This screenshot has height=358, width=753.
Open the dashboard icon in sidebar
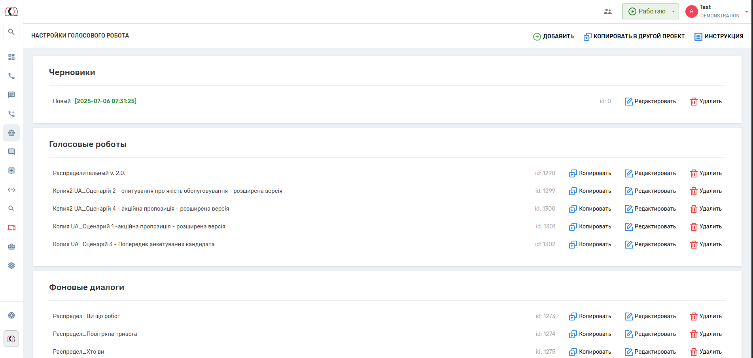11,57
